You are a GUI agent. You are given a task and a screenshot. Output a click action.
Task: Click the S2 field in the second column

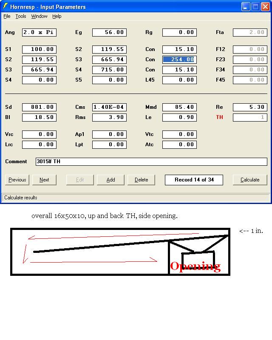(x=109, y=49)
